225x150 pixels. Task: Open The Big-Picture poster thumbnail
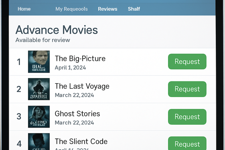(39, 62)
